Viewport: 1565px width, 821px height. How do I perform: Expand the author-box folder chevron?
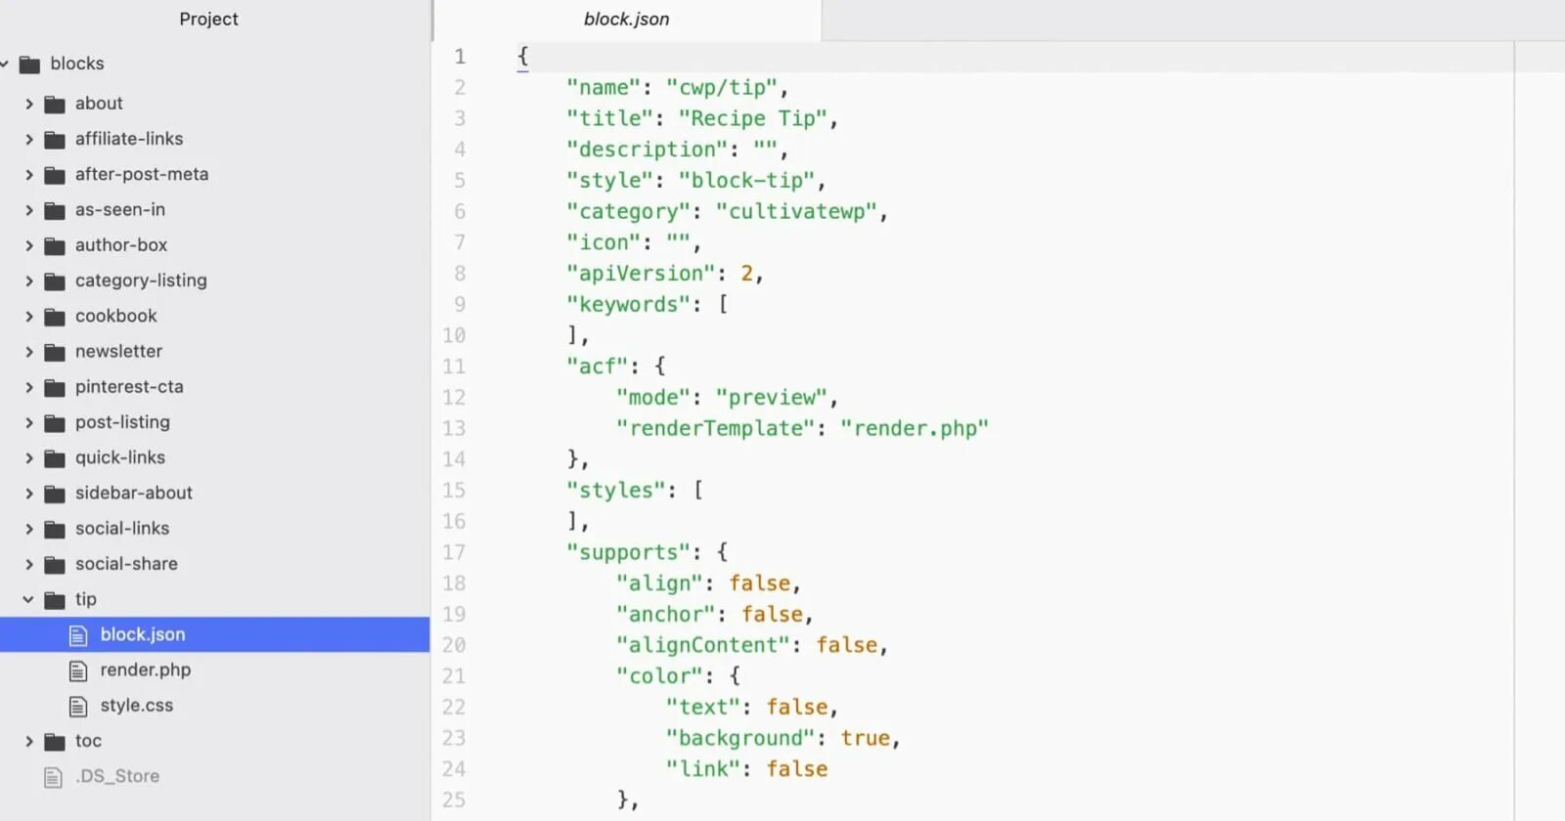28,245
